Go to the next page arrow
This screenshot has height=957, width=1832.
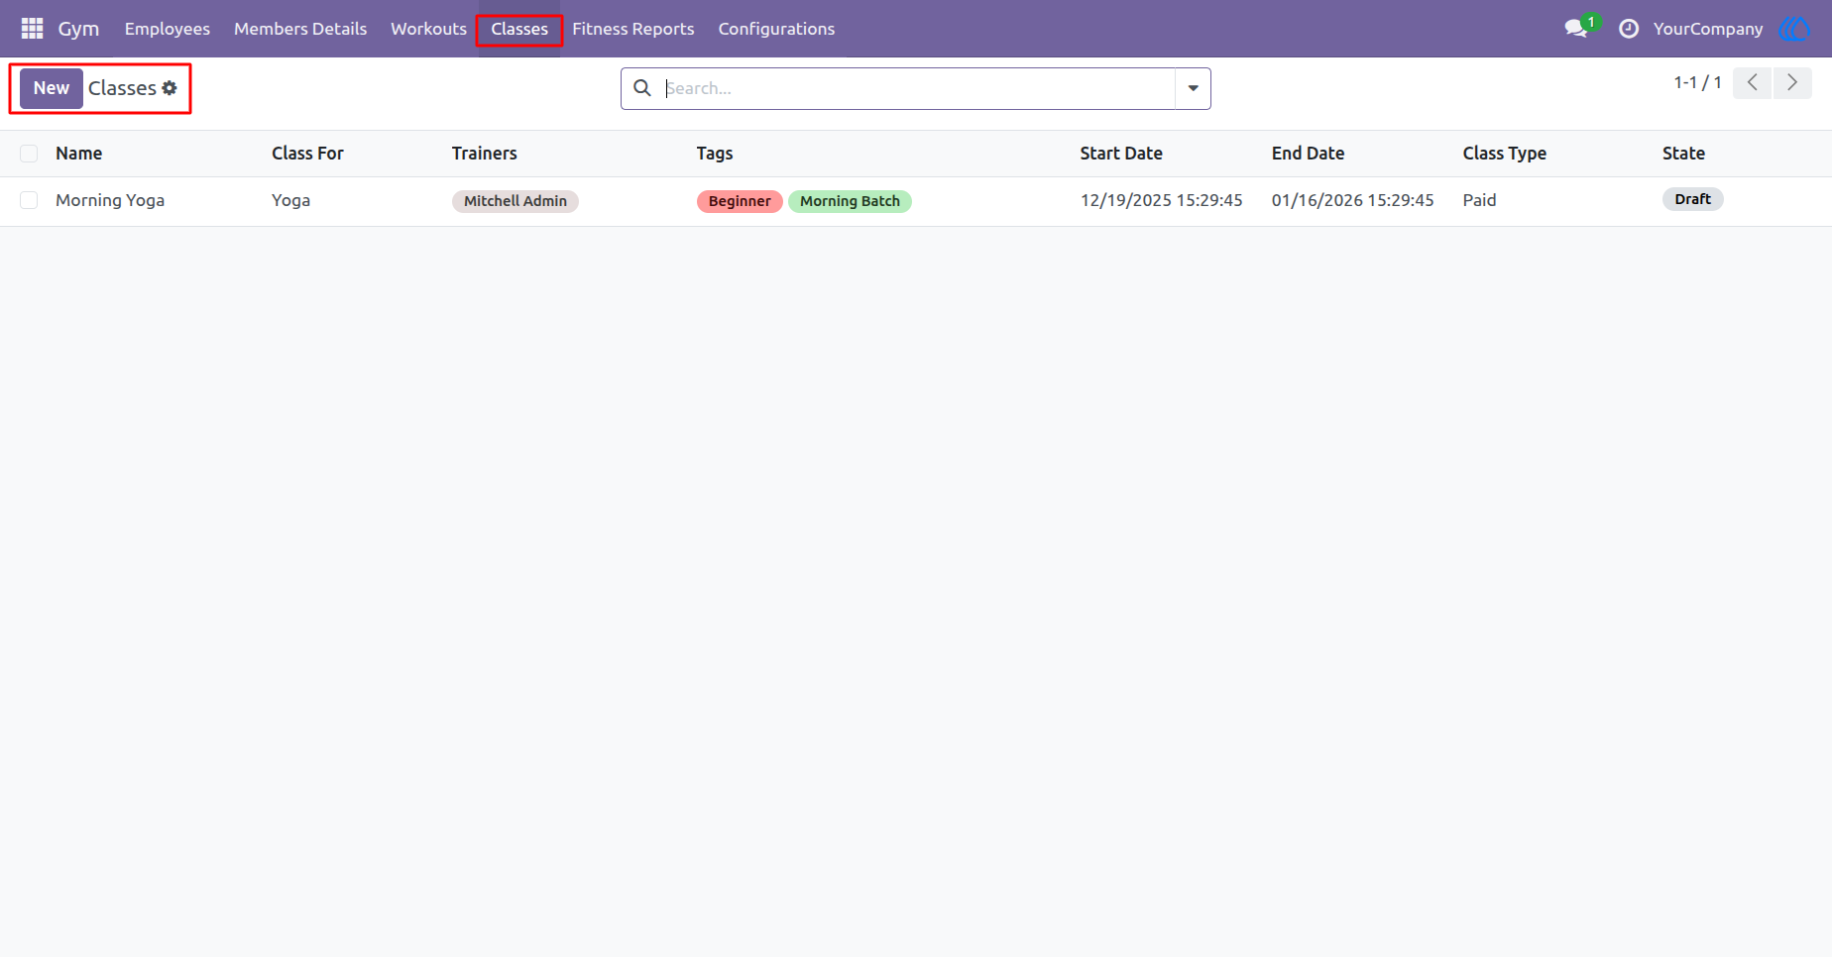1792,83
